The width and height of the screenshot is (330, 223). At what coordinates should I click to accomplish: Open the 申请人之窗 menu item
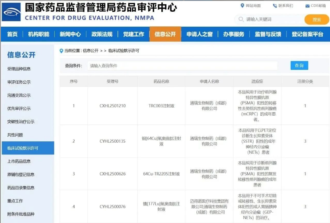click(199, 34)
